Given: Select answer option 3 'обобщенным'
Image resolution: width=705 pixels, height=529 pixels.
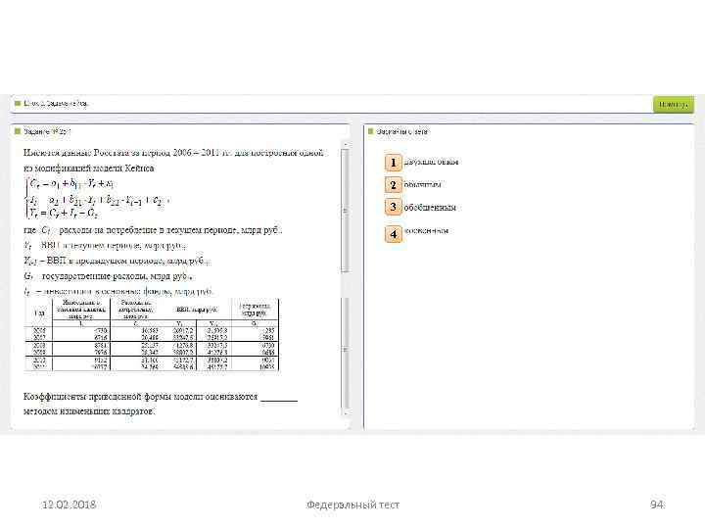Looking at the screenshot, I should (393, 207).
